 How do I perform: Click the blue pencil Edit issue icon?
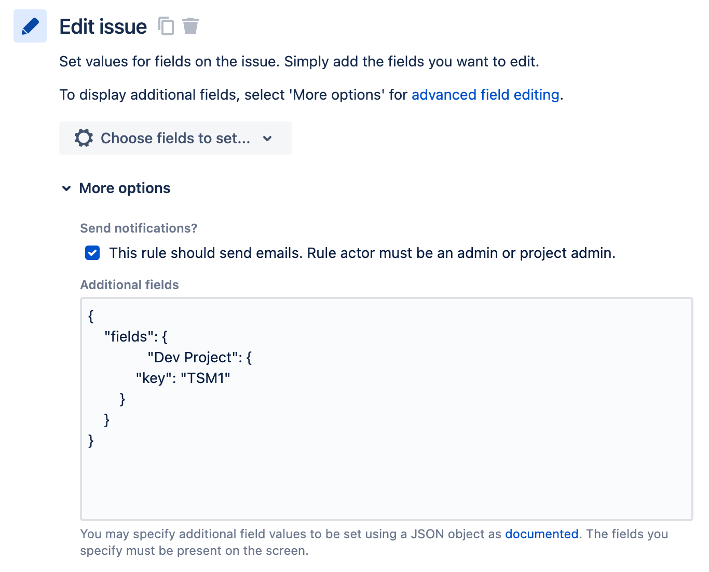30,26
